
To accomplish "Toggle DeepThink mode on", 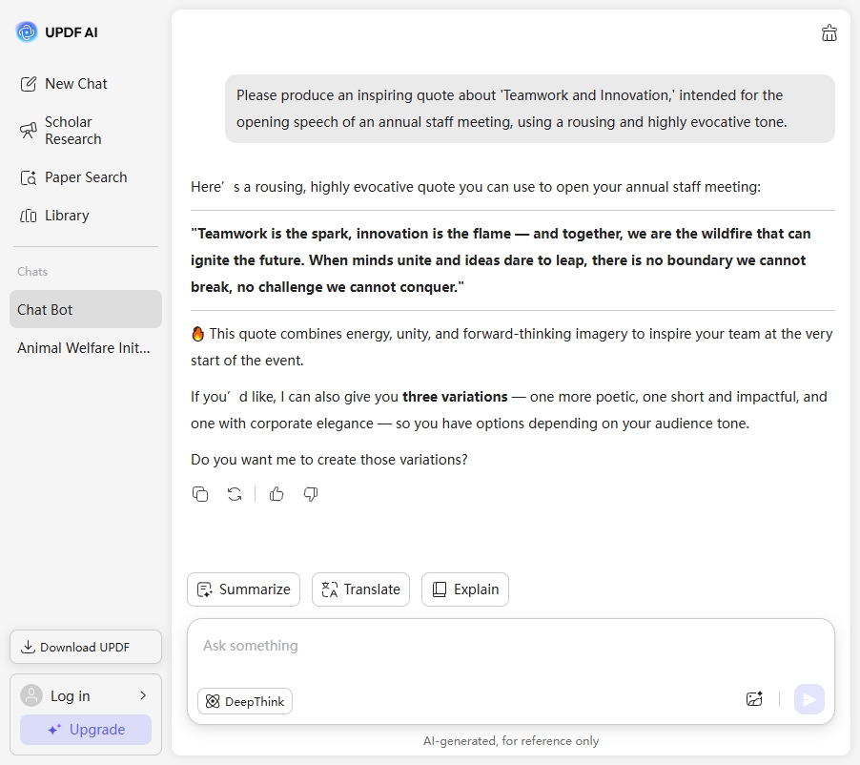I will pyautogui.click(x=245, y=701).
